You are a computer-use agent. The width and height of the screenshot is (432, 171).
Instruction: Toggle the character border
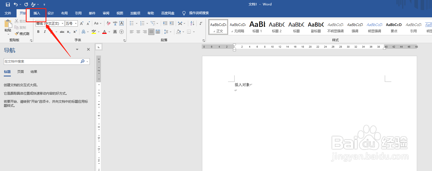click(x=121, y=24)
